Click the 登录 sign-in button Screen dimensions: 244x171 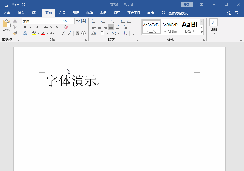[186, 4]
